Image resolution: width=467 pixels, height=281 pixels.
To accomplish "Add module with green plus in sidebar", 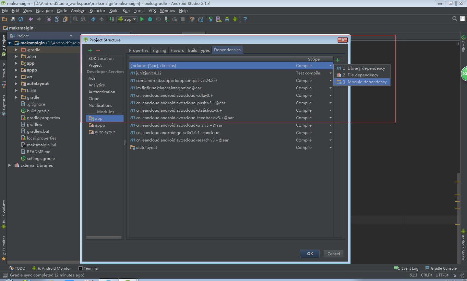I will tap(90, 51).
